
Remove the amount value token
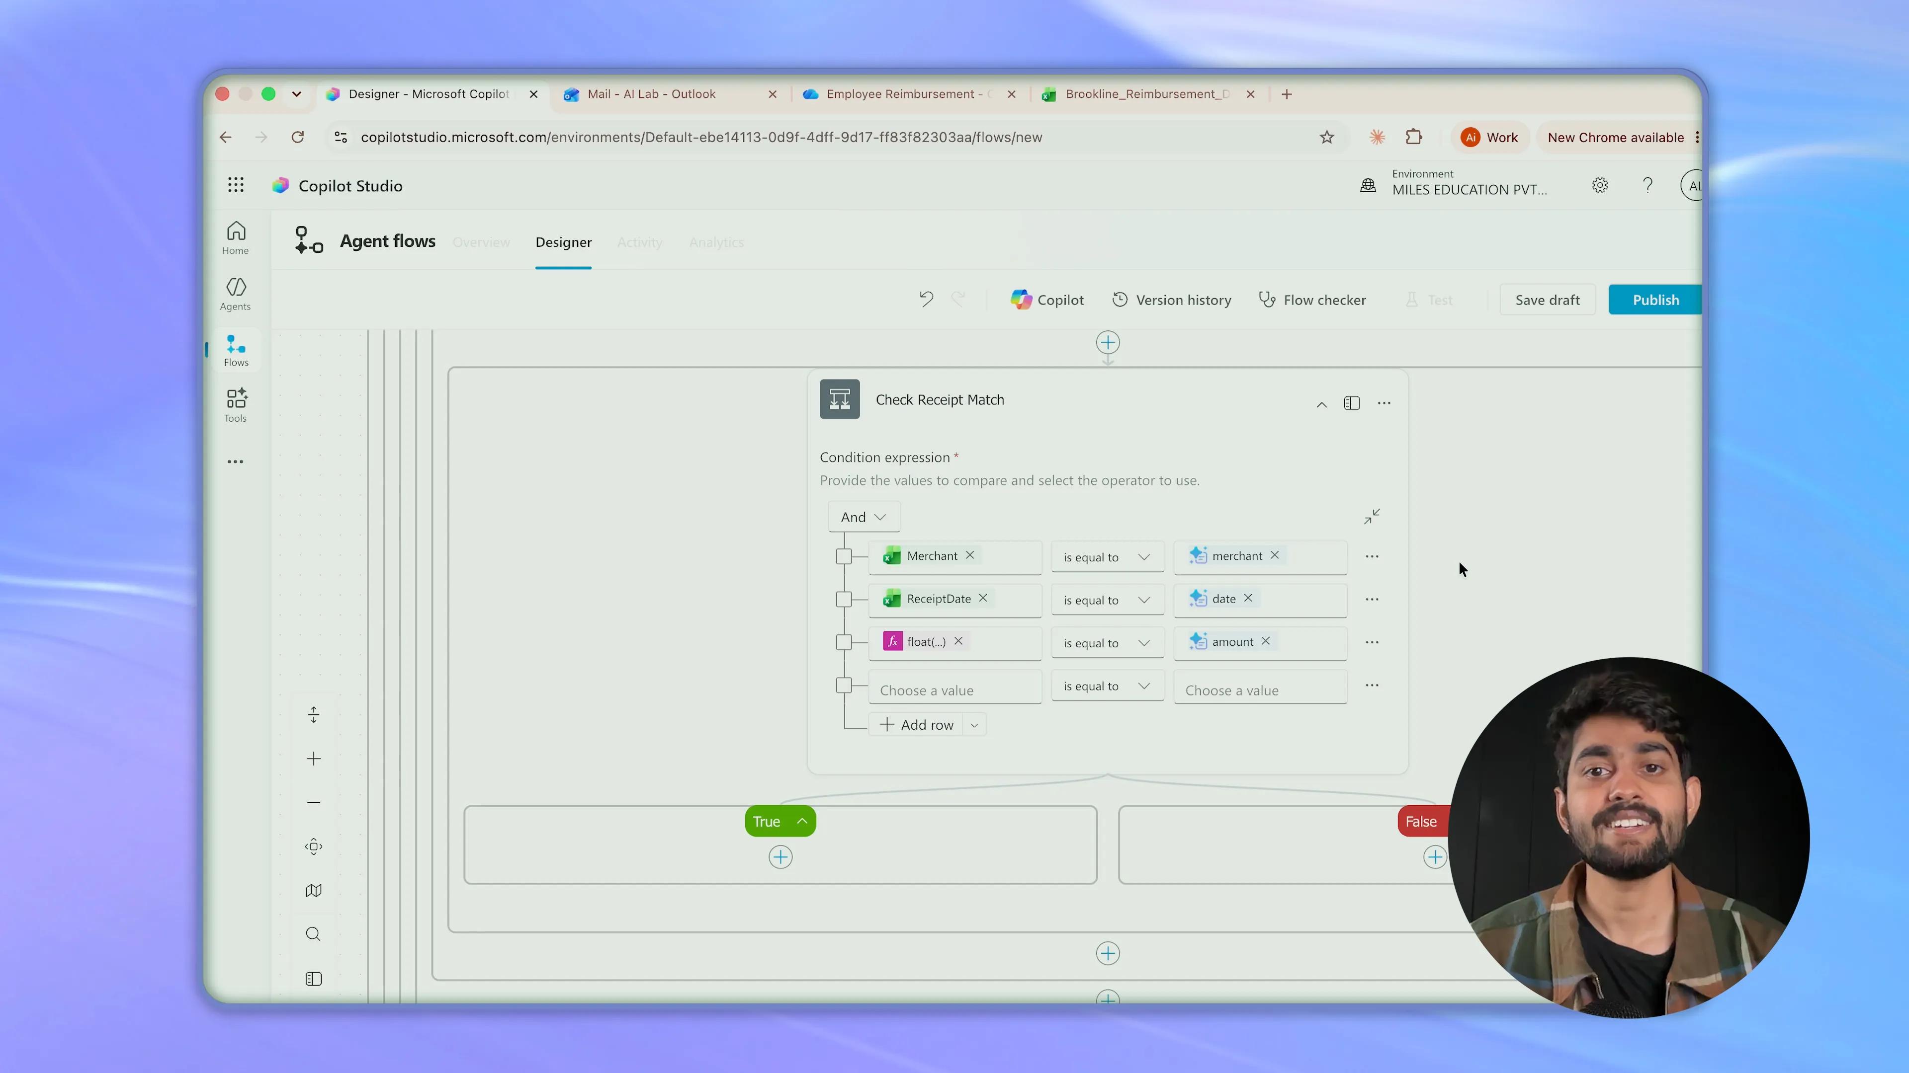click(1266, 640)
